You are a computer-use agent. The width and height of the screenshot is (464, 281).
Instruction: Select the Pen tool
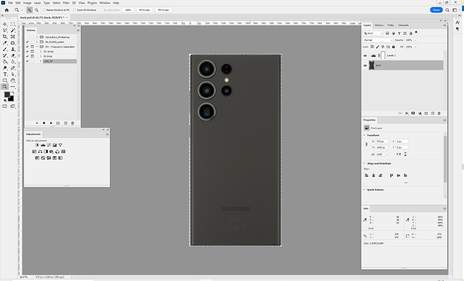(13, 68)
